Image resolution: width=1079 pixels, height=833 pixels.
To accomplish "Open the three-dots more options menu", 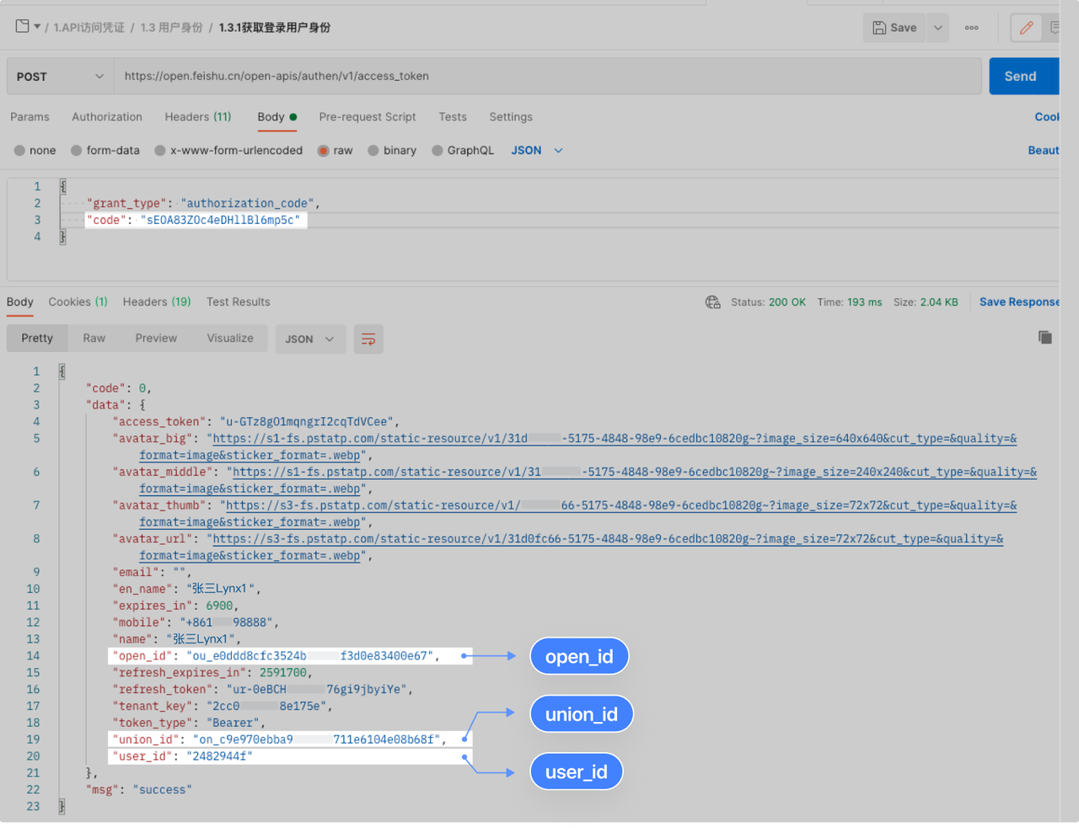I will pos(971,28).
